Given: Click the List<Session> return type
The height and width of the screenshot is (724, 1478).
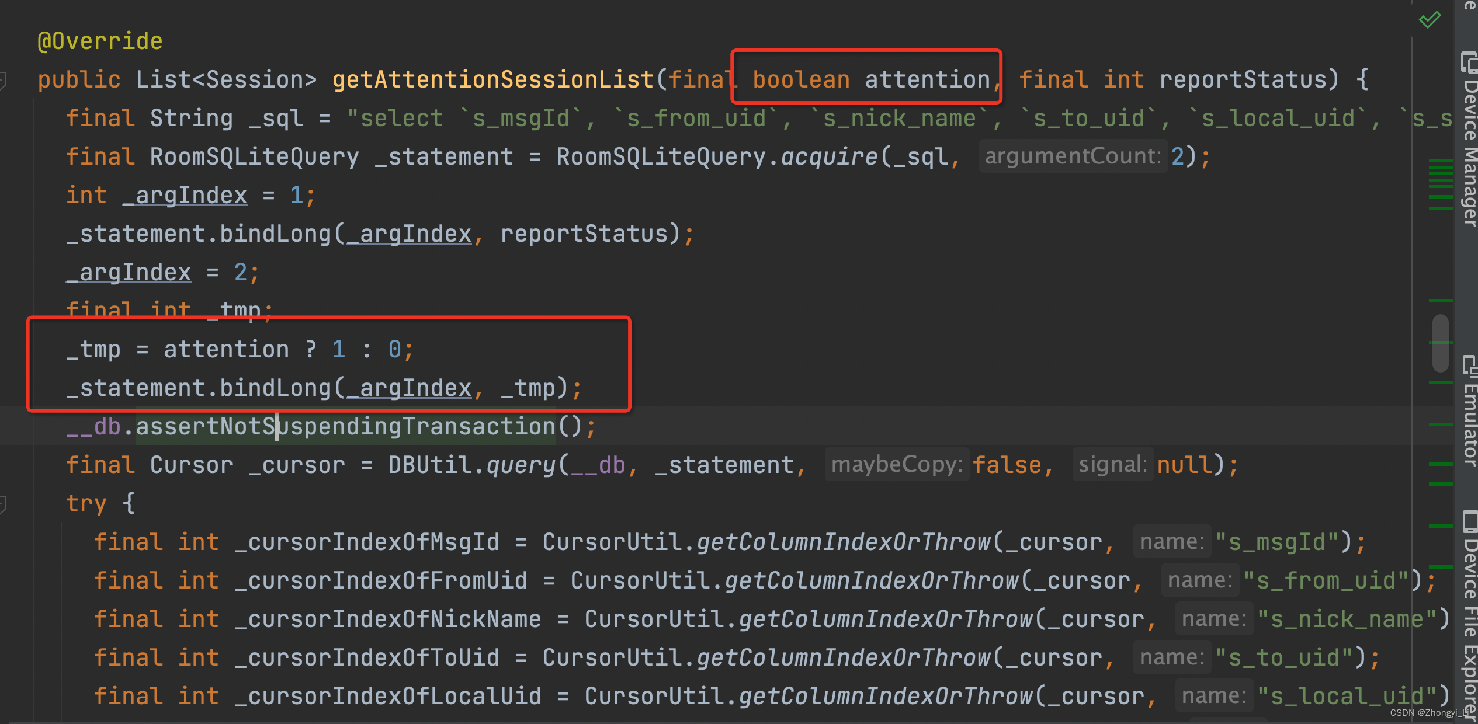Looking at the screenshot, I should 227,79.
